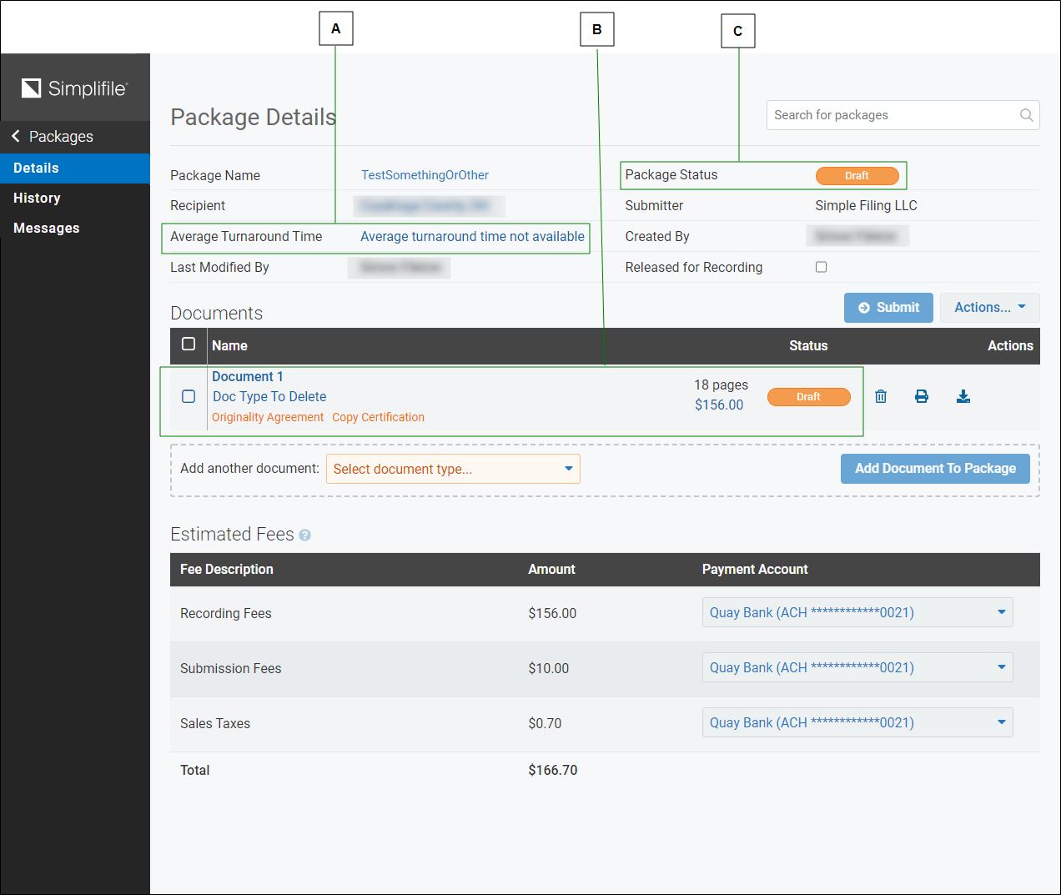
Task: Click the Estimated Fees help icon
Action: point(305,535)
